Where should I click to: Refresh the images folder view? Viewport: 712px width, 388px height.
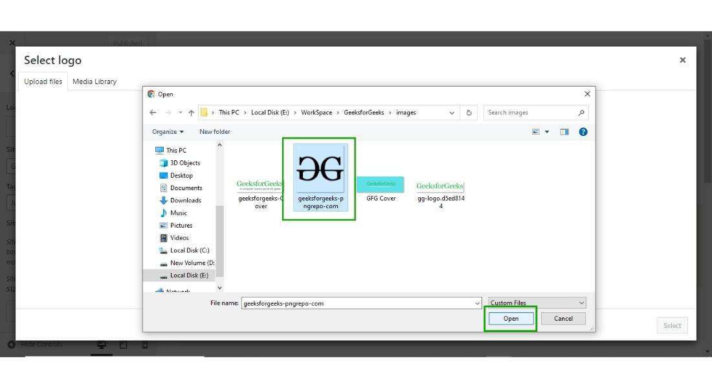469,113
